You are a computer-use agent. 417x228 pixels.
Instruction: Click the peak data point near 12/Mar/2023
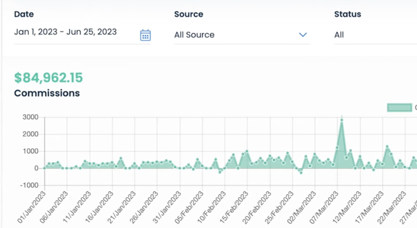[x=342, y=120]
